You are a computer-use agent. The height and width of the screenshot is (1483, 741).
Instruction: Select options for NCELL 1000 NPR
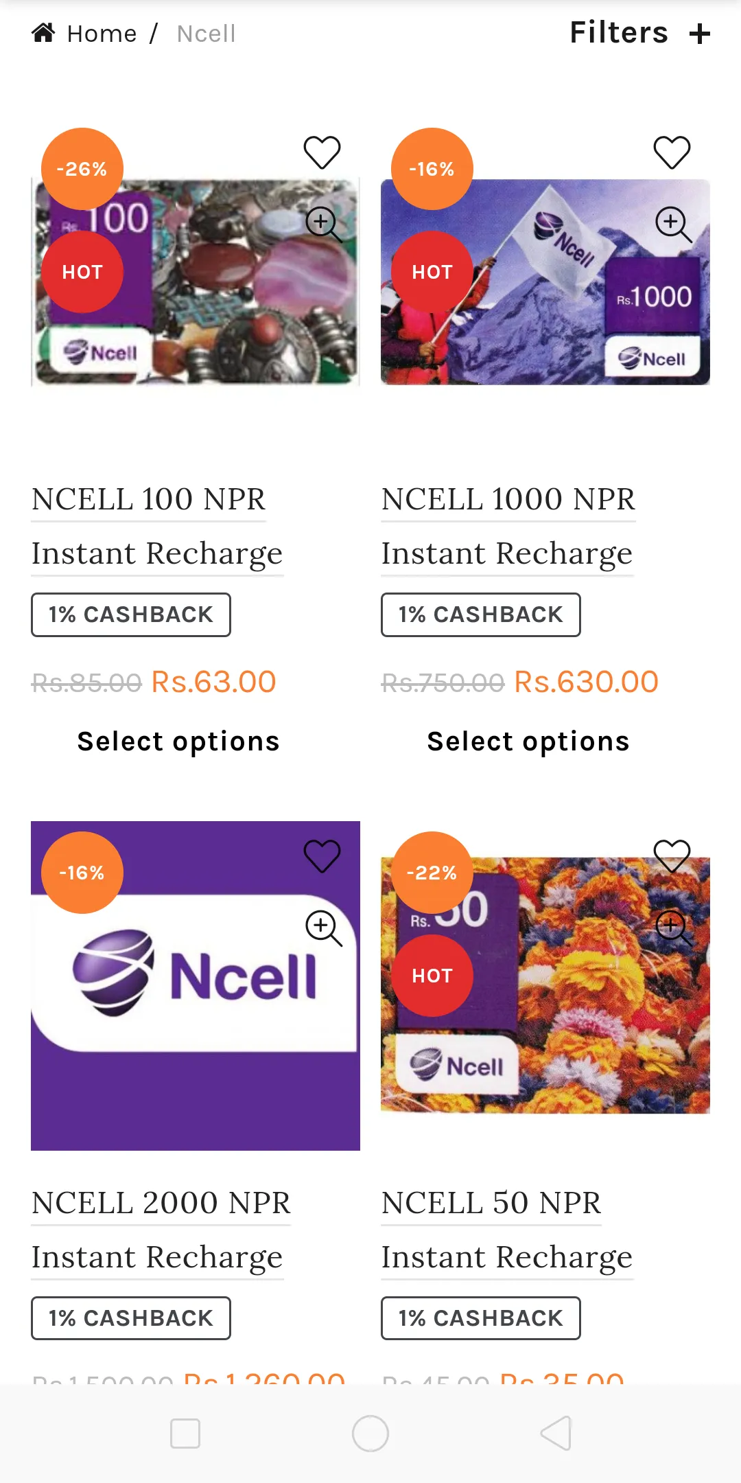528,741
